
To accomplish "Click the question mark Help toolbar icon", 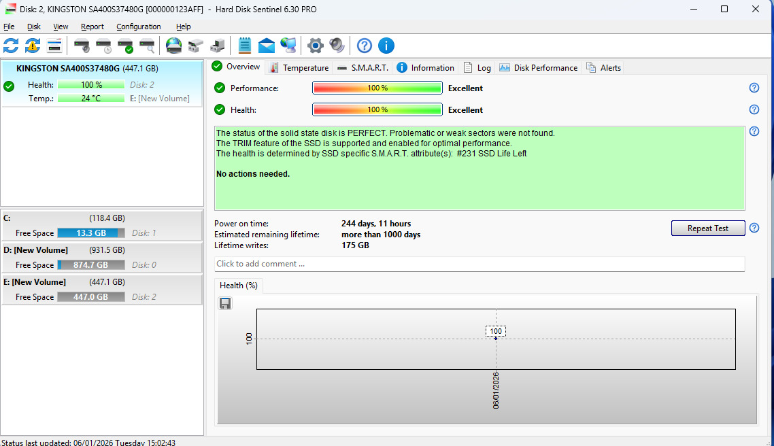I will point(365,46).
